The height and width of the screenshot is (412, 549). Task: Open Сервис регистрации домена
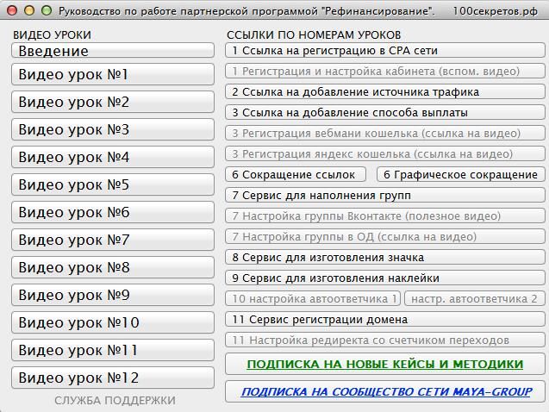click(384, 320)
